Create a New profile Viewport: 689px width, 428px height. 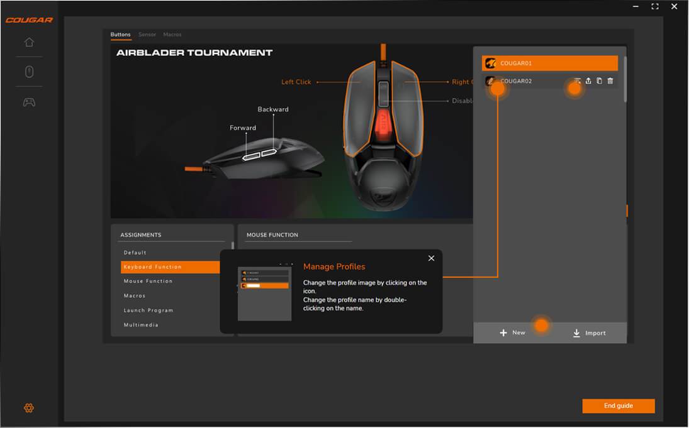point(512,332)
